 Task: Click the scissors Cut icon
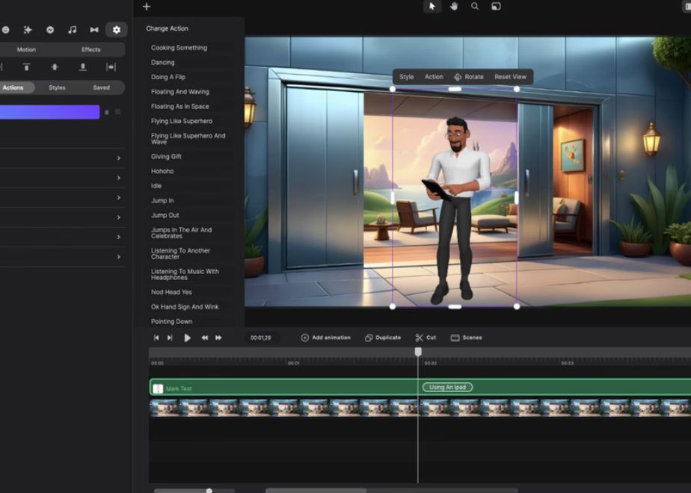coord(420,338)
